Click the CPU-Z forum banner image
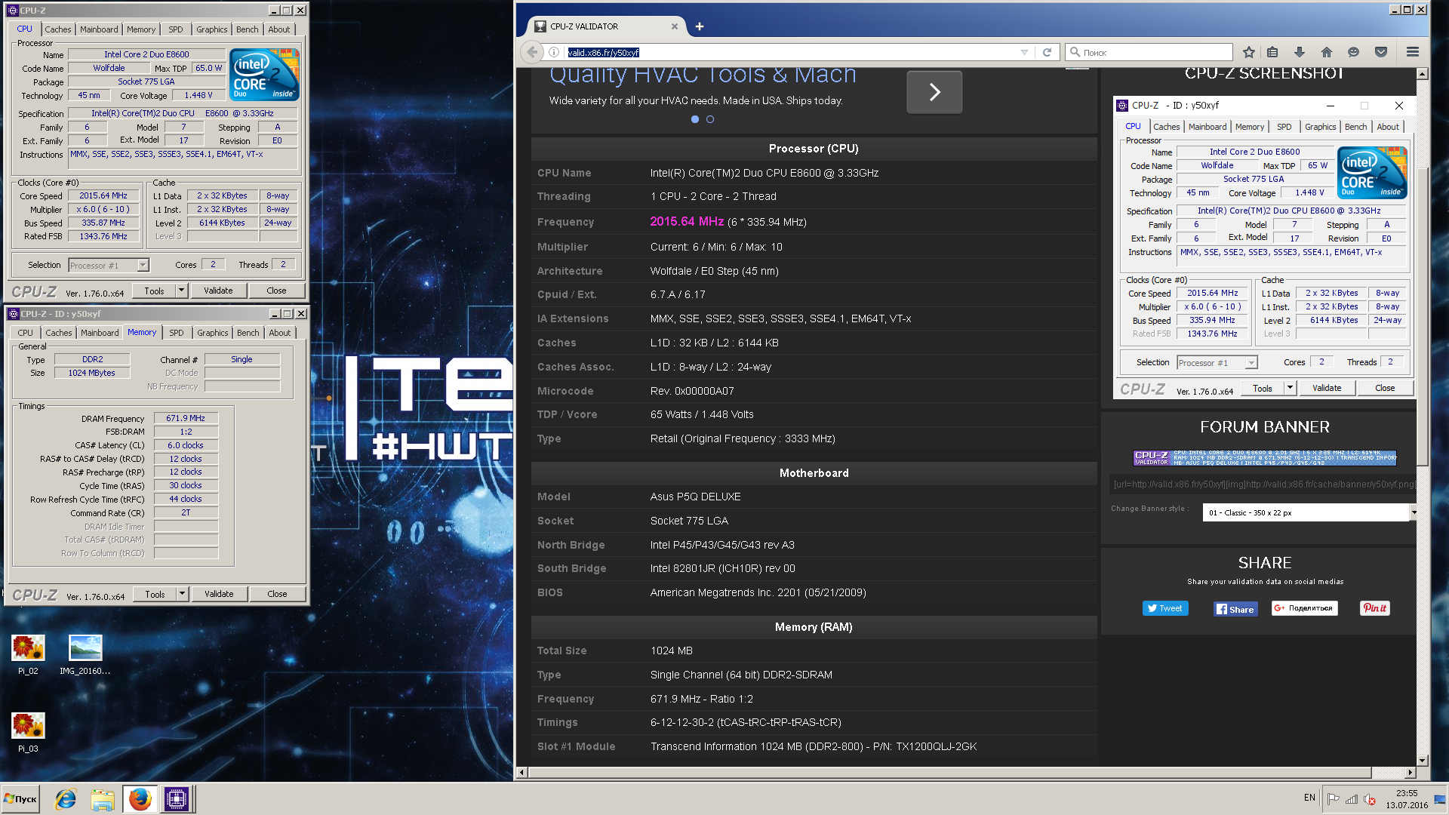 pyautogui.click(x=1265, y=457)
